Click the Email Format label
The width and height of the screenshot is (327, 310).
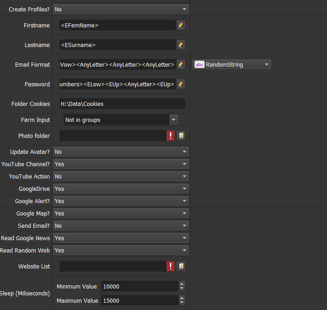(32, 65)
